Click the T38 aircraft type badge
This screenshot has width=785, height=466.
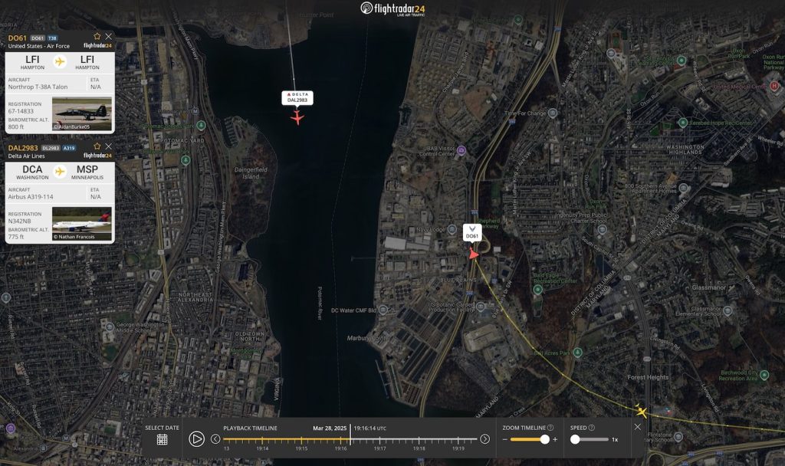[52, 38]
